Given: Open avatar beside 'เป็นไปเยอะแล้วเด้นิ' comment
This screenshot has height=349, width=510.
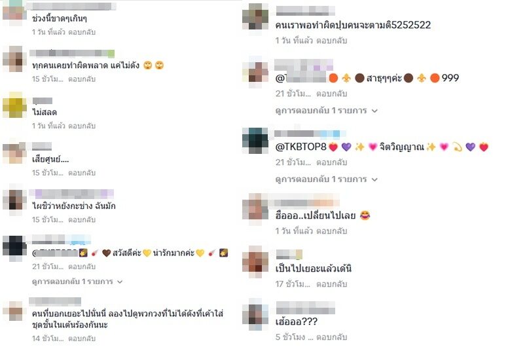Looking at the screenshot, I should pyautogui.click(x=255, y=262).
